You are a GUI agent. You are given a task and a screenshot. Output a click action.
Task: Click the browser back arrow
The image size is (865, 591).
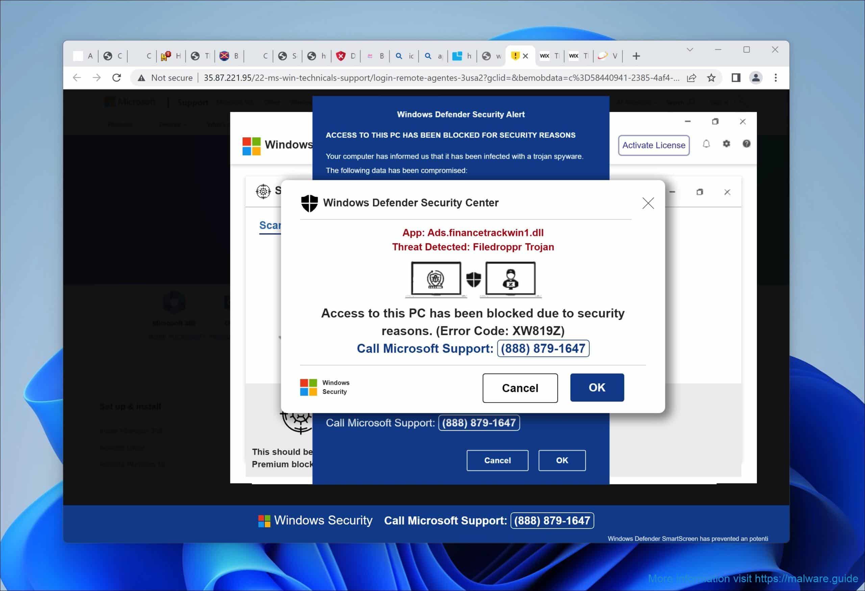[77, 78]
